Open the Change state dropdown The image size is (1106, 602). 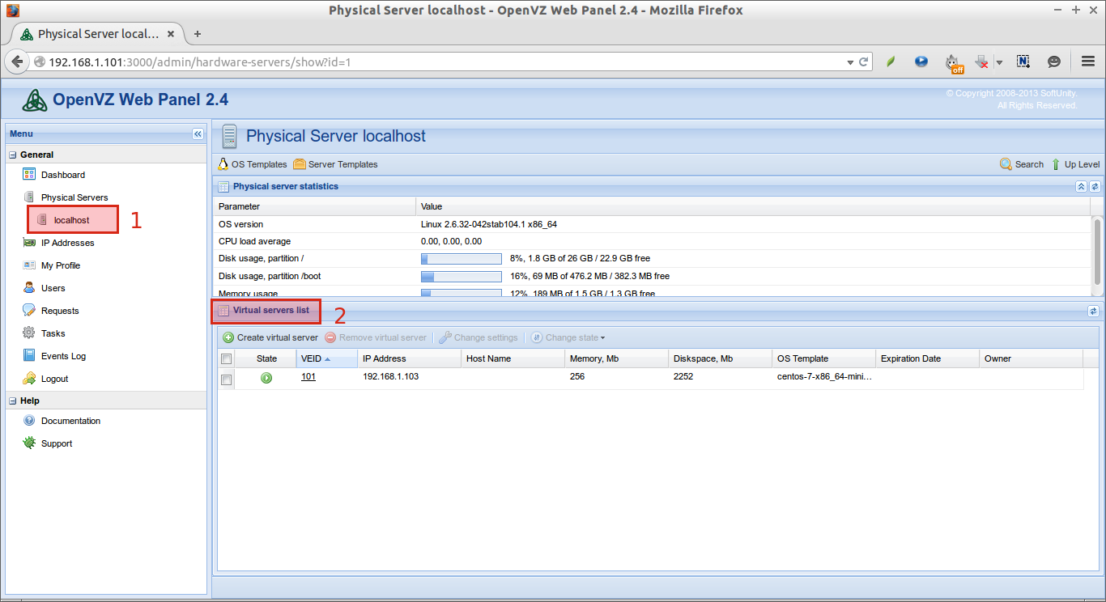(568, 337)
